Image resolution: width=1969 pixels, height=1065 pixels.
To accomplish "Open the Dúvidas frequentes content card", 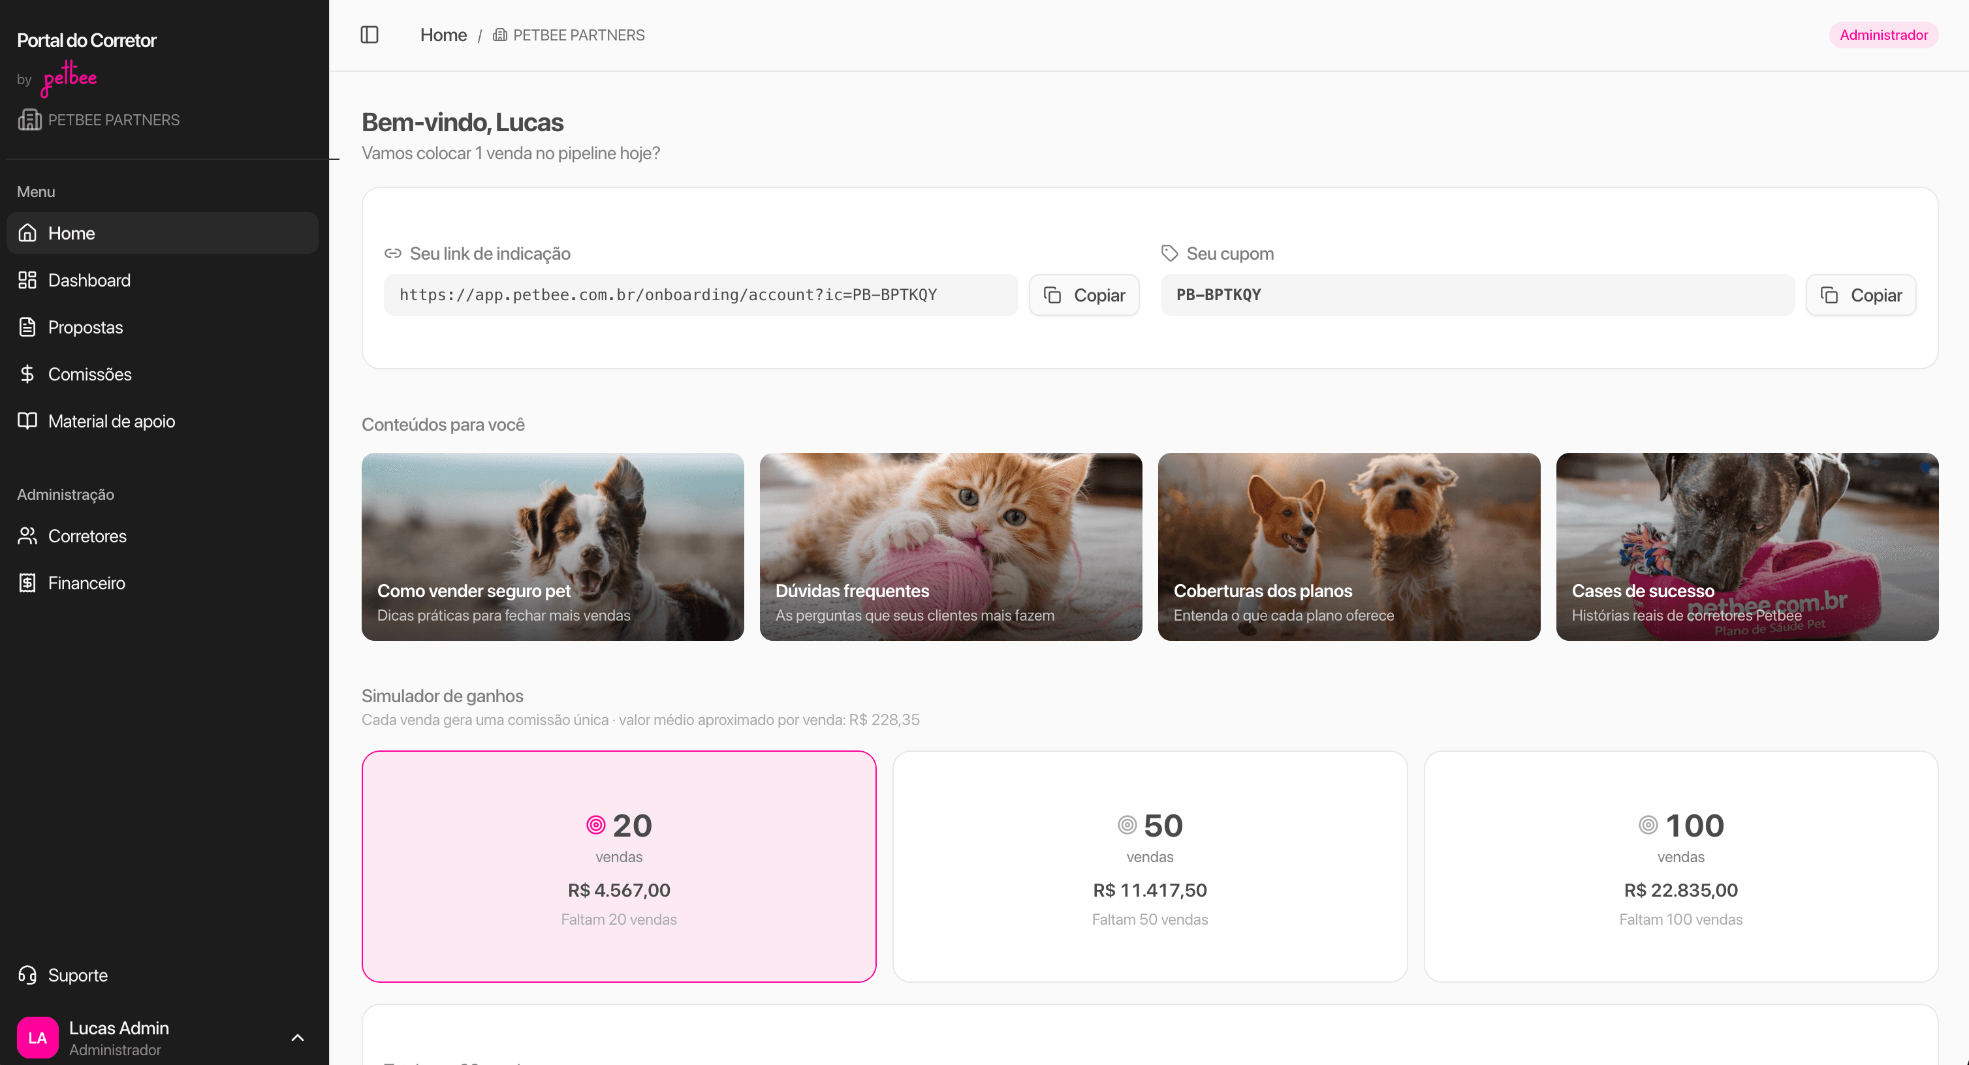I will [x=950, y=547].
